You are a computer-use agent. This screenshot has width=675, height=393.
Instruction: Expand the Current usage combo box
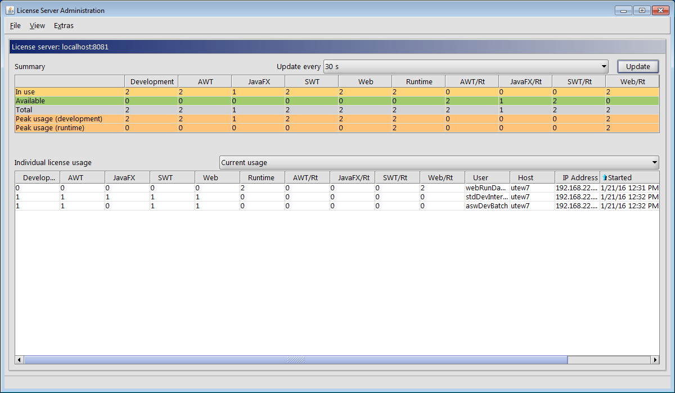coord(654,163)
